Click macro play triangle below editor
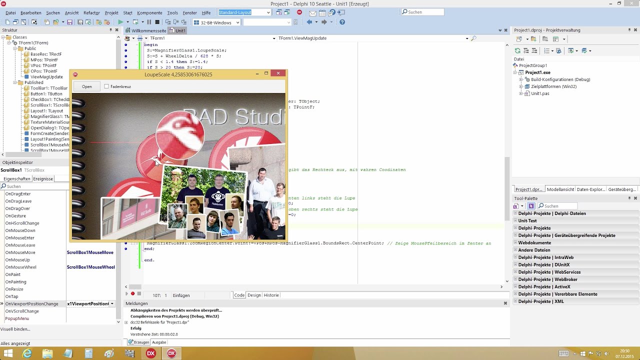The height and width of the screenshot is (360, 640). coord(126,294)
